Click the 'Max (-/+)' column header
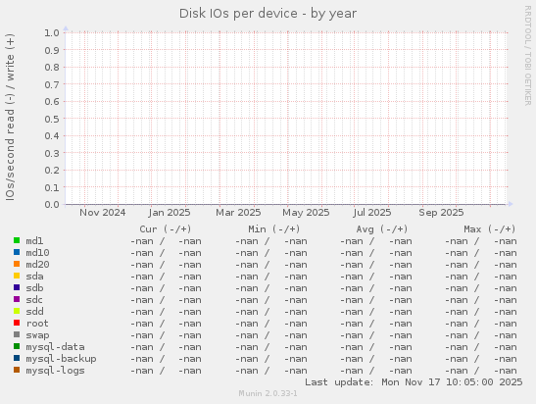This screenshot has height=404, width=536. click(490, 228)
